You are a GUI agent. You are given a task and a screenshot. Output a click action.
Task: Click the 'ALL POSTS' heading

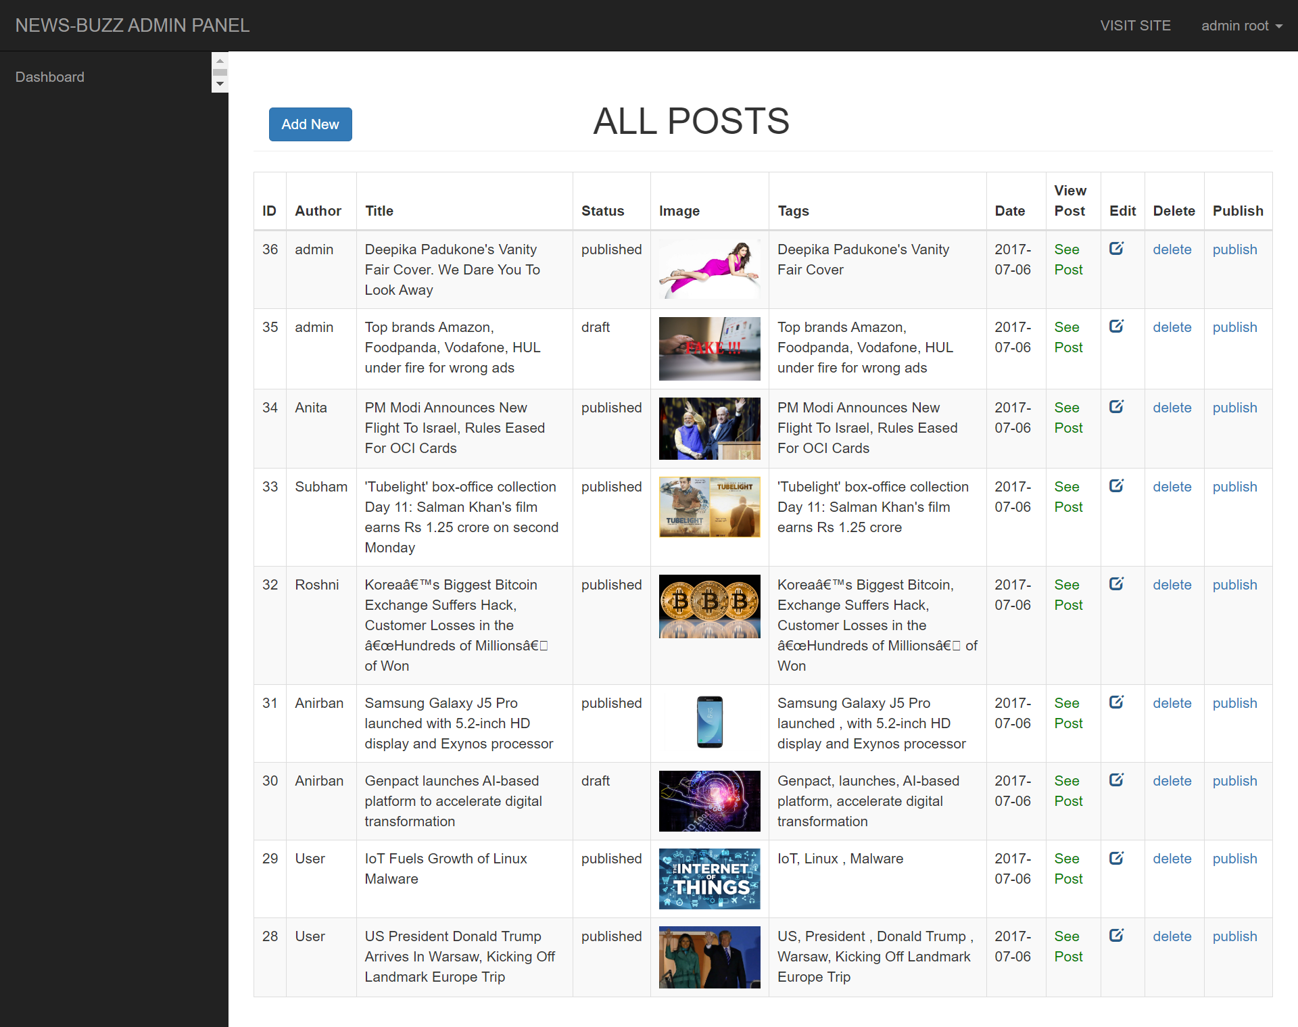tap(691, 122)
